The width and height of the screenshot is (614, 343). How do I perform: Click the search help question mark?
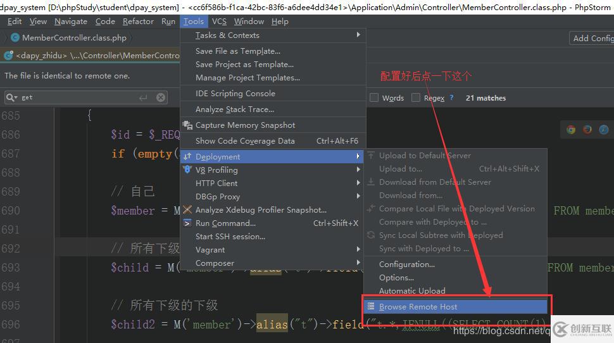point(451,97)
